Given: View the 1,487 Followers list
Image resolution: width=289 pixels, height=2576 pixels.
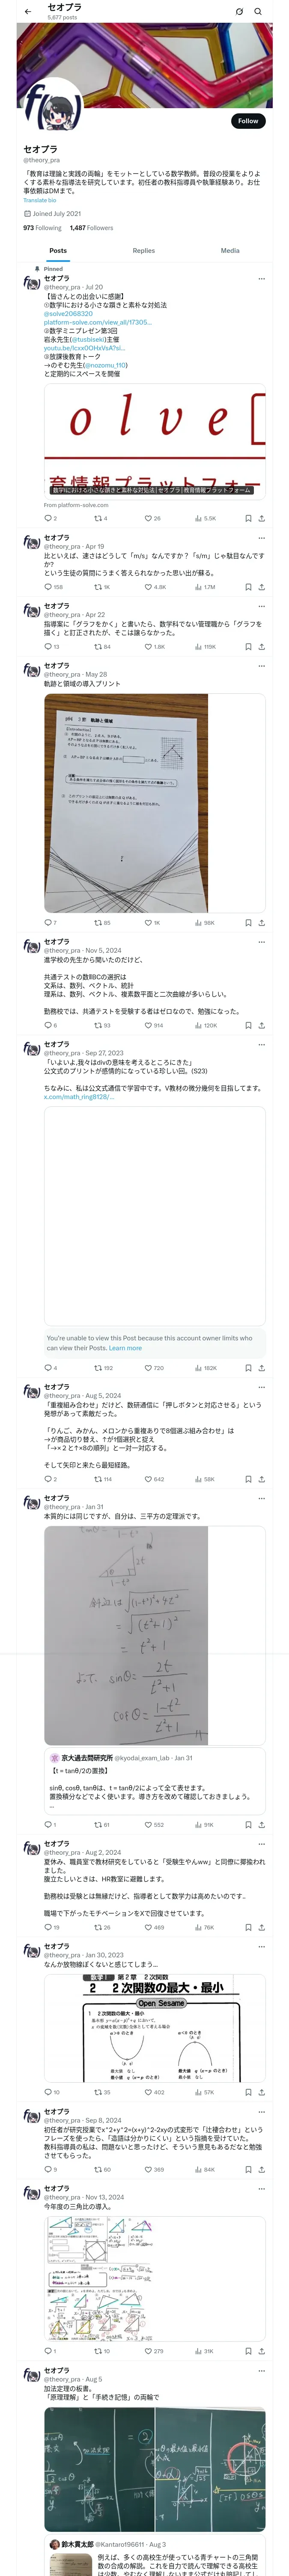Looking at the screenshot, I should tap(92, 228).
